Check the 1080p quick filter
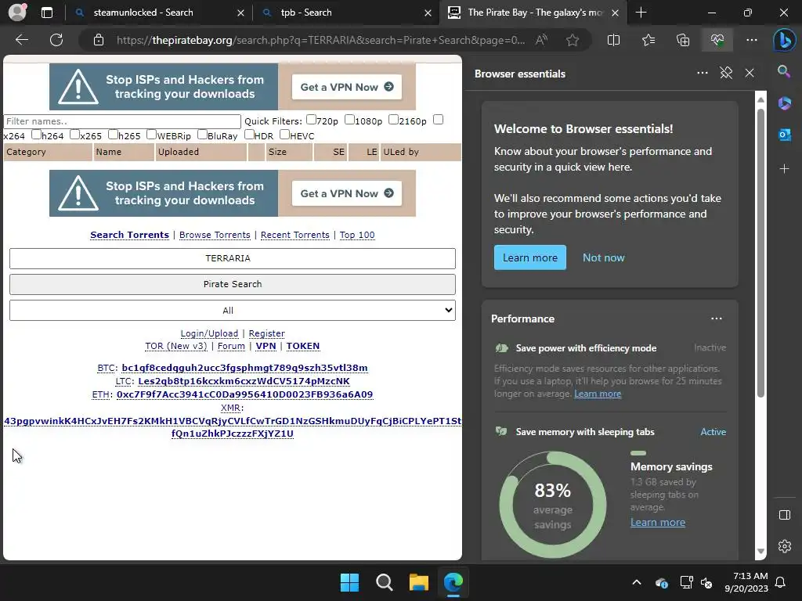This screenshot has width=802, height=601. tap(349, 120)
